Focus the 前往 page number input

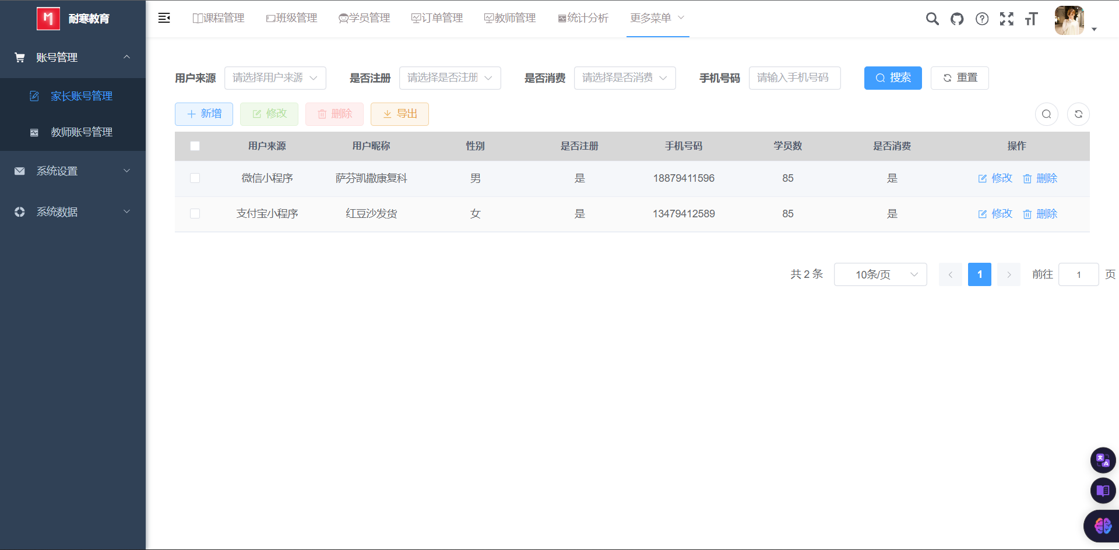[x=1079, y=274]
